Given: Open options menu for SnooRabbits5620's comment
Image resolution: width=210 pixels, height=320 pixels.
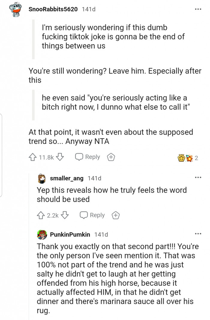Looking at the screenshot, I should click(198, 9).
